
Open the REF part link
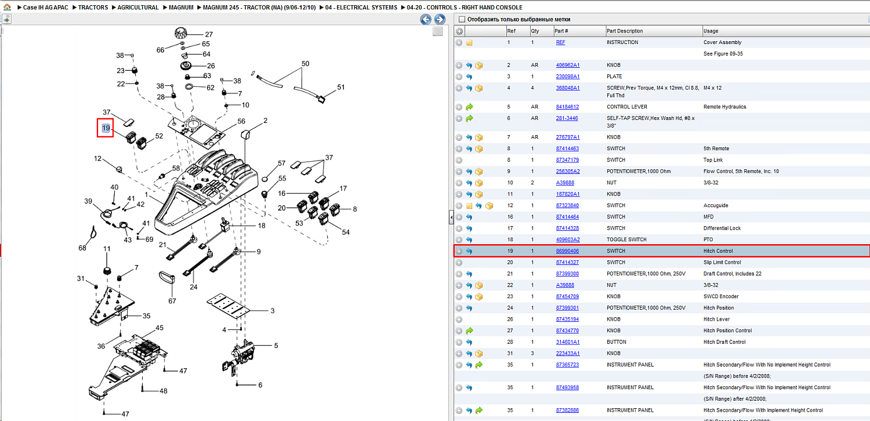click(x=560, y=42)
